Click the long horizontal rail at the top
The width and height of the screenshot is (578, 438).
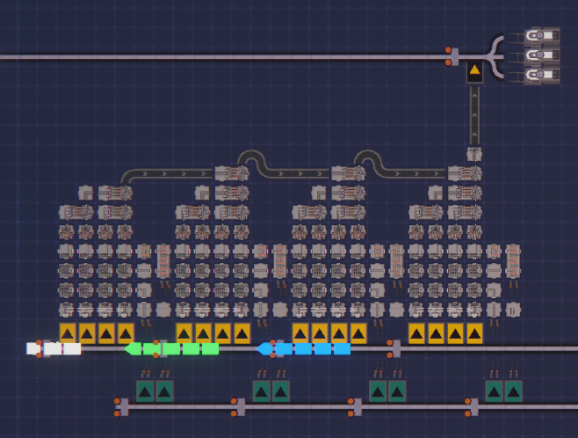click(x=223, y=57)
